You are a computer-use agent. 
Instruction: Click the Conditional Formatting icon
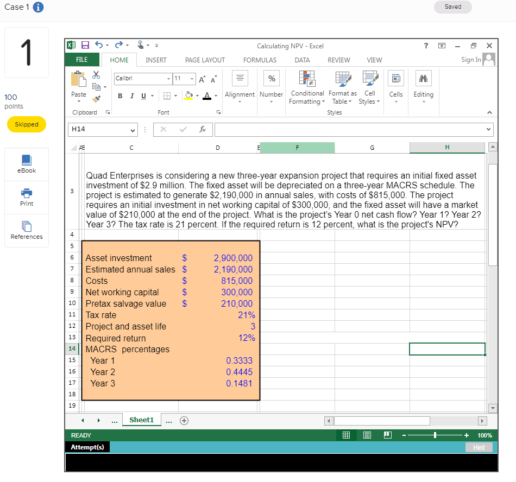tap(307, 79)
